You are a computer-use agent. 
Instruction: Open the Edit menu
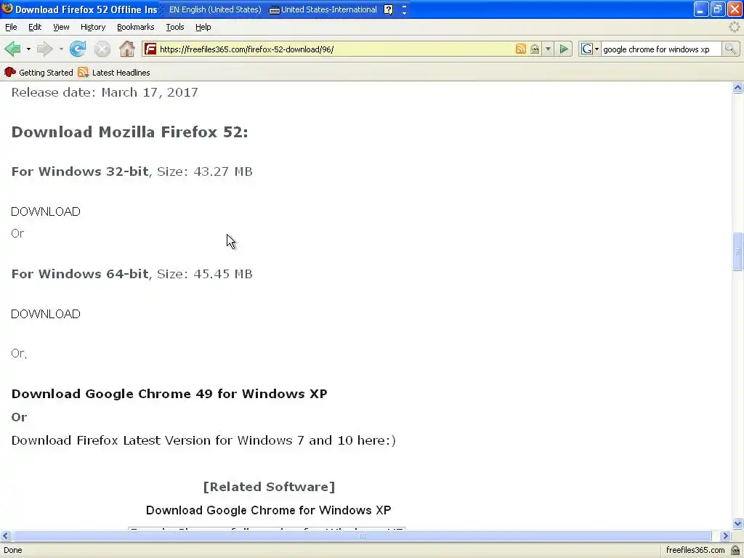pos(35,27)
